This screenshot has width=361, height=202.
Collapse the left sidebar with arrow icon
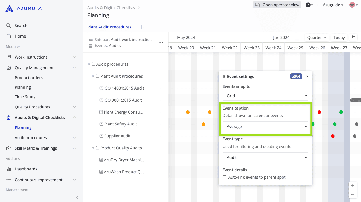[x=77, y=197]
